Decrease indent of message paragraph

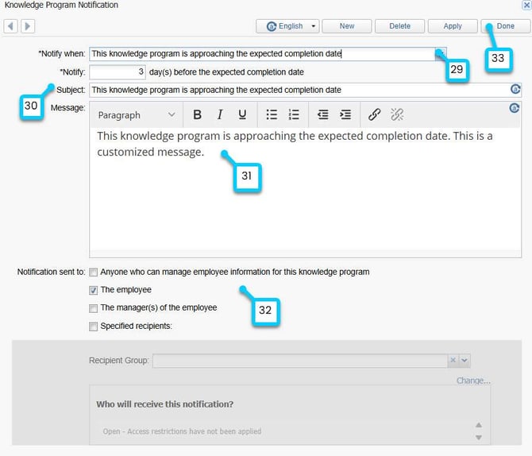323,115
